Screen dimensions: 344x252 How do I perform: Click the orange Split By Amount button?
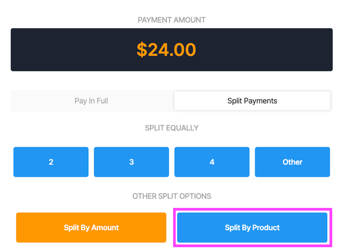point(91,227)
